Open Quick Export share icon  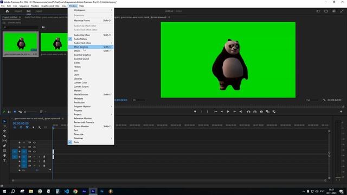[326, 11]
